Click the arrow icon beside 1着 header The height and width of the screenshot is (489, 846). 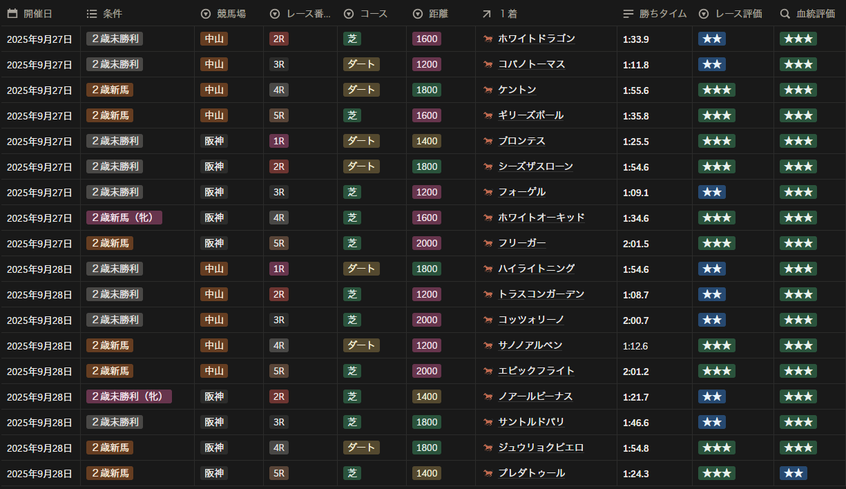click(487, 14)
